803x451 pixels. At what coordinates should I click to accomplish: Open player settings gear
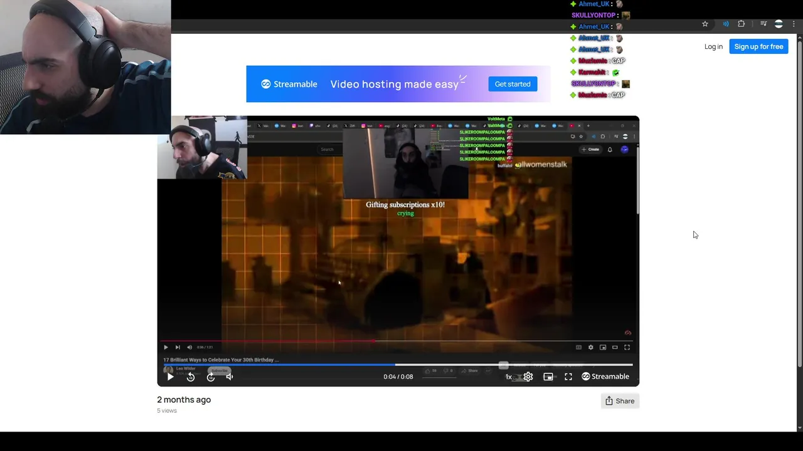528,376
